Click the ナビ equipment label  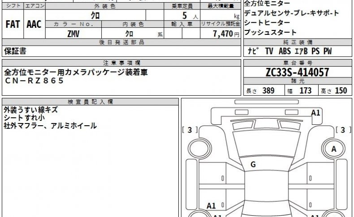pyautogui.click(x=253, y=51)
